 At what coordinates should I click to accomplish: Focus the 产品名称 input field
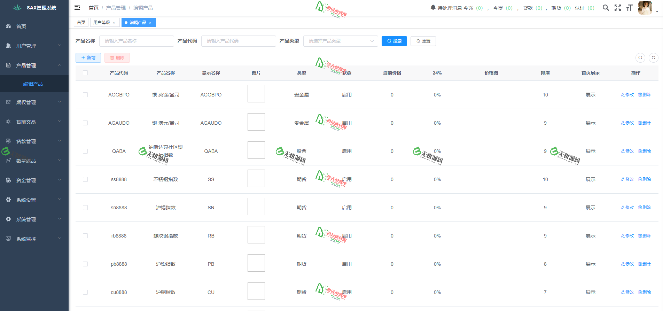click(x=136, y=41)
